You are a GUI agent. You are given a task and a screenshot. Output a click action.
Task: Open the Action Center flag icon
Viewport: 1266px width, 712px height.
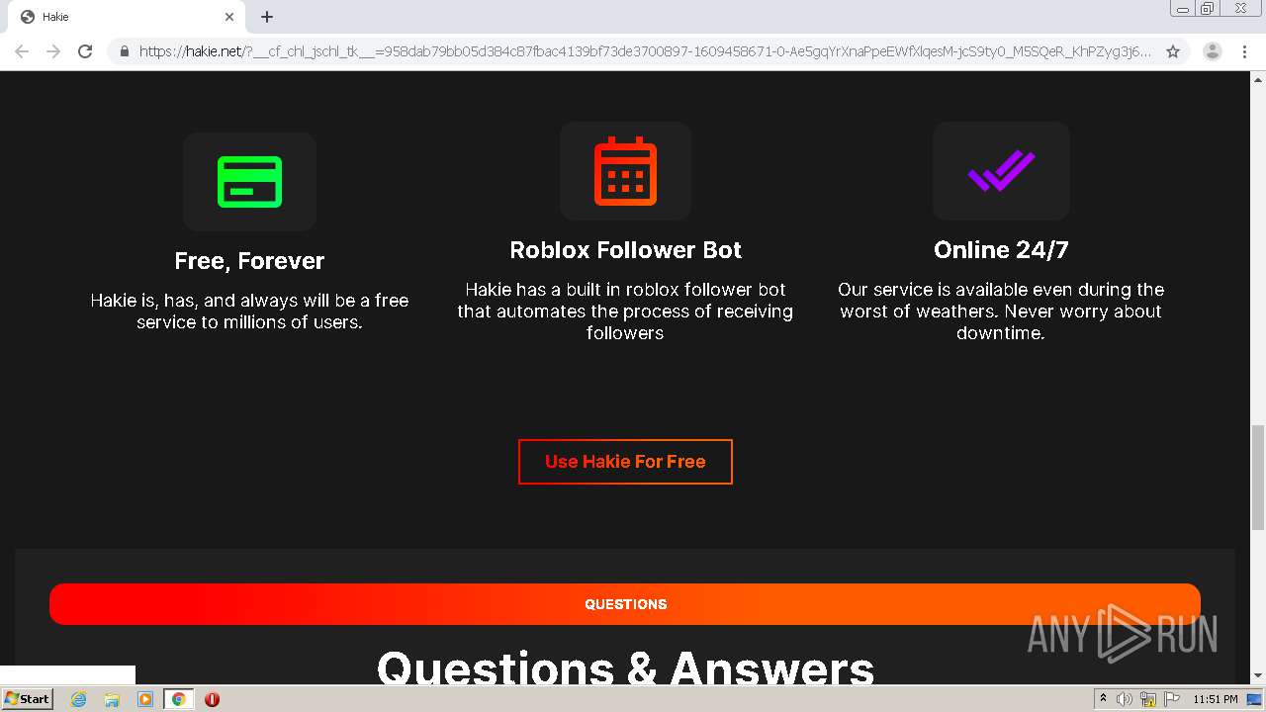[1170, 699]
